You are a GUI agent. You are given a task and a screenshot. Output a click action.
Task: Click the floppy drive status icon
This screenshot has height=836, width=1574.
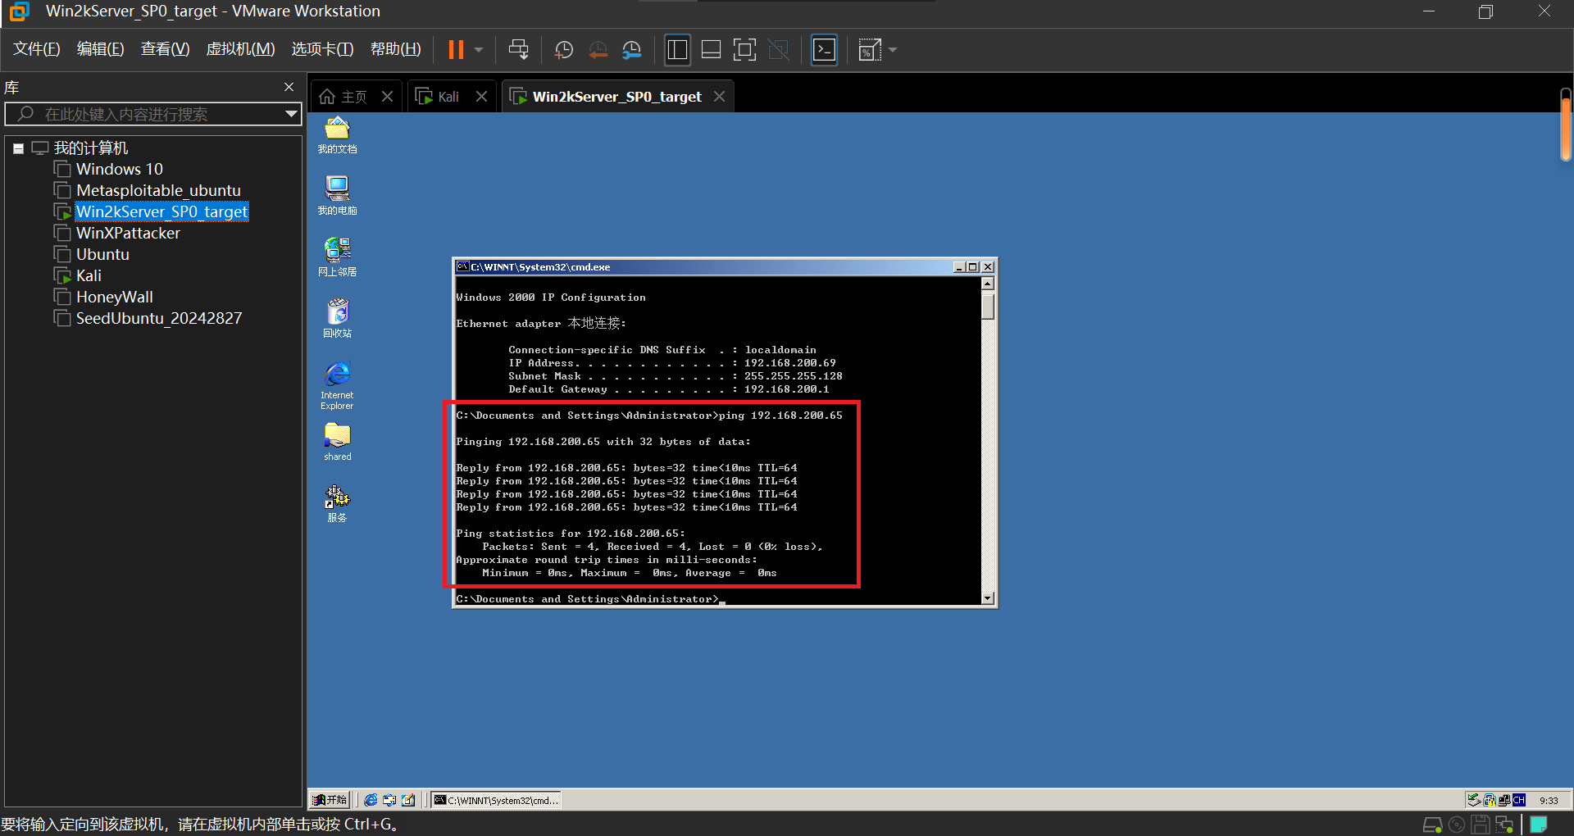(1480, 825)
